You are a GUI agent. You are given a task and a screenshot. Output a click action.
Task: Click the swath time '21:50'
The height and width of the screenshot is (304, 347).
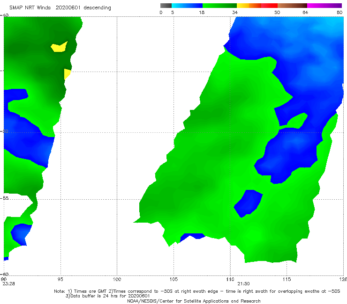[244, 284]
